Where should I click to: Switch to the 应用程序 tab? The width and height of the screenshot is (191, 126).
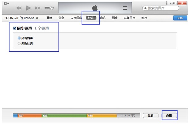click(x=76, y=18)
